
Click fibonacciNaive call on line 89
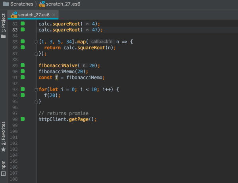click(x=58, y=66)
